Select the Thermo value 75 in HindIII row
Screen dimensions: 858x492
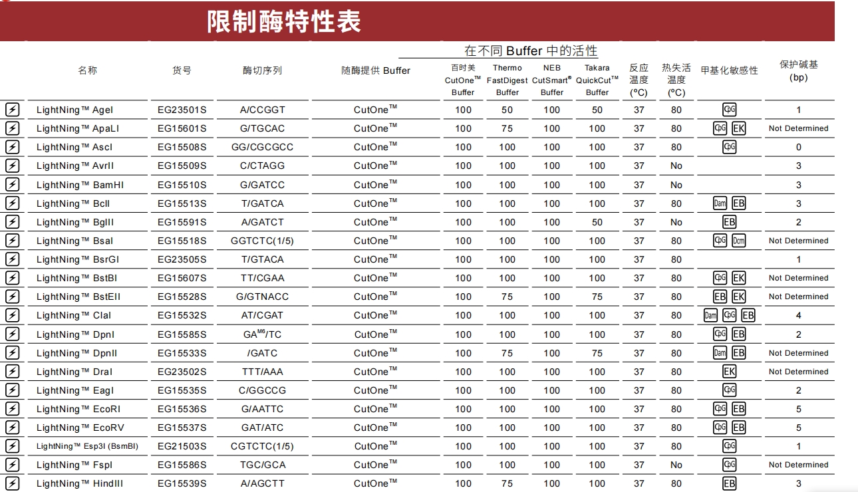tap(507, 483)
